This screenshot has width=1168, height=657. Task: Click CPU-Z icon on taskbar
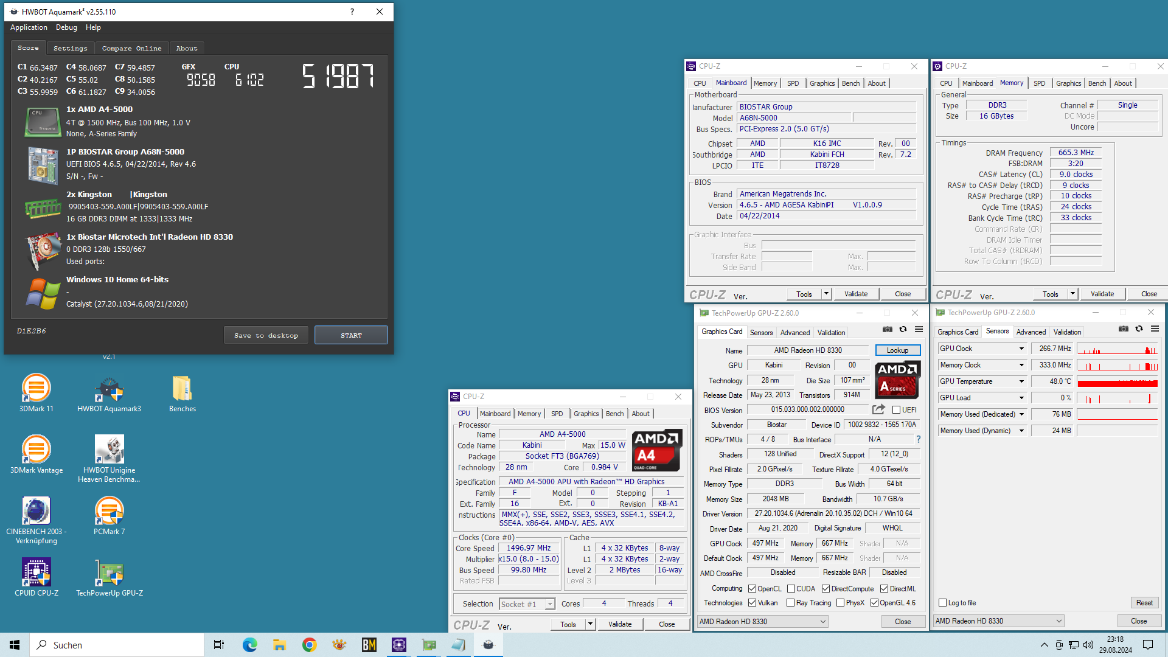pos(398,645)
